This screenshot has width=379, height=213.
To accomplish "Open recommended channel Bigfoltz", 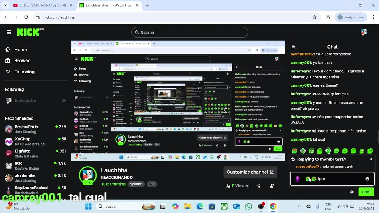I will 35,154.
